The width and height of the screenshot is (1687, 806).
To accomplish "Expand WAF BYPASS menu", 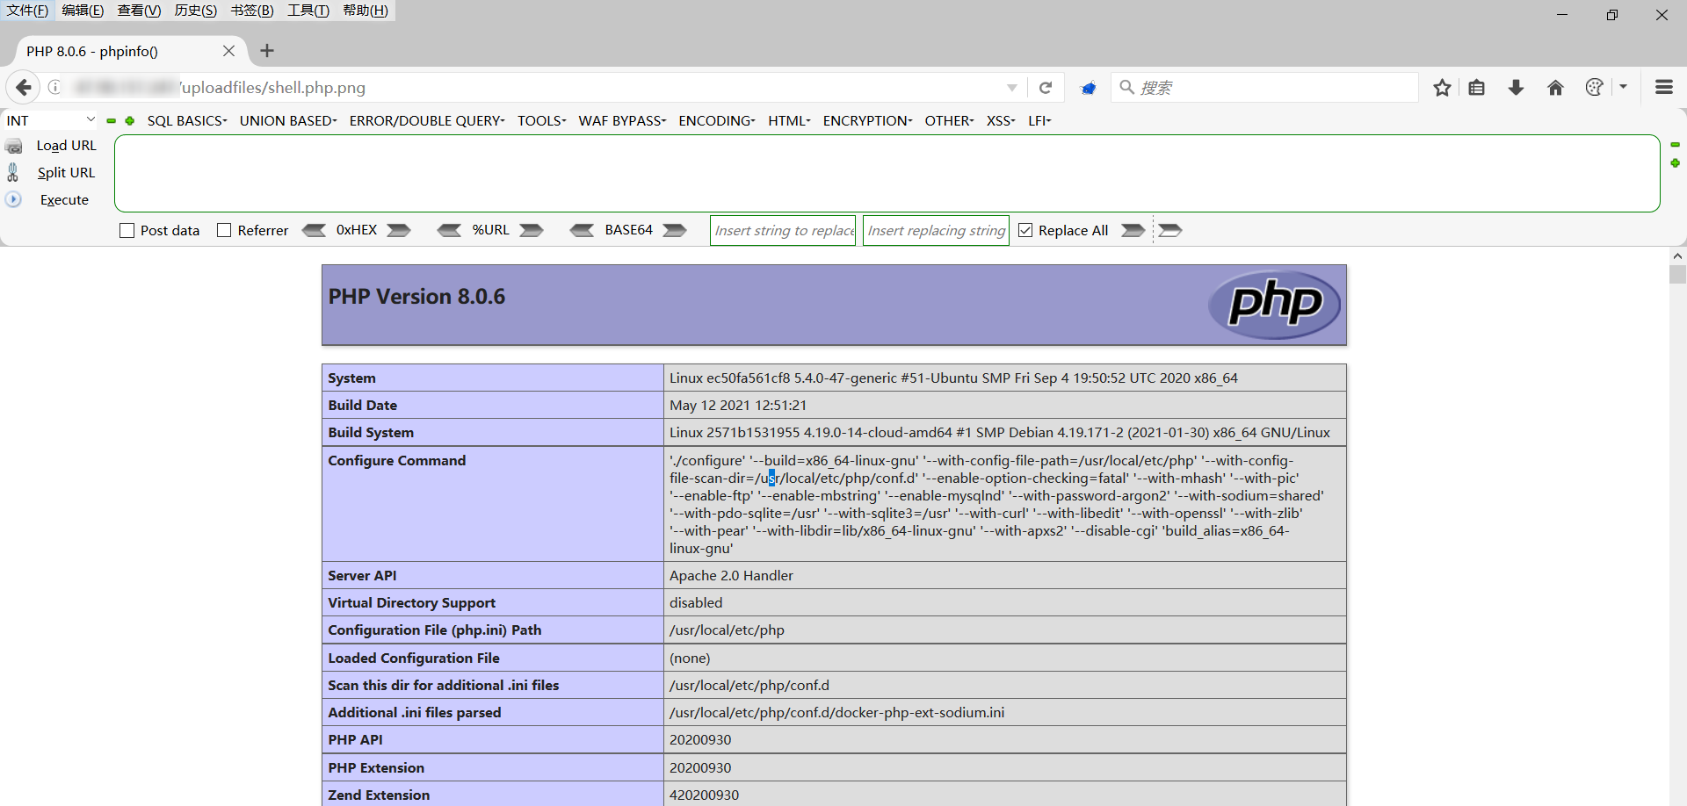I will click(x=622, y=120).
